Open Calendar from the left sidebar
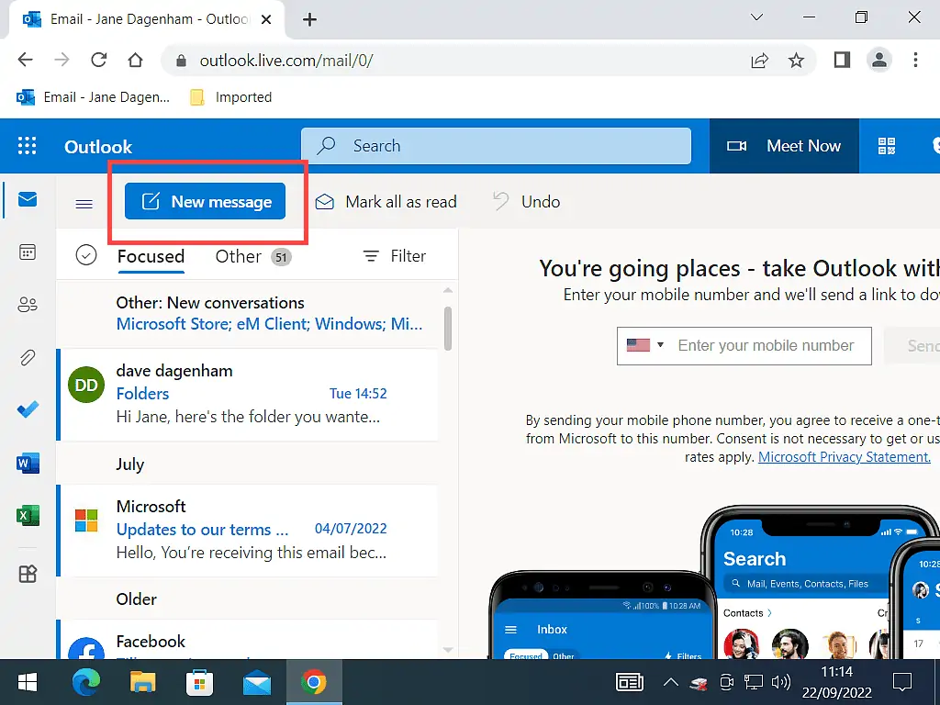This screenshot has width=940, height=705. pos(27,252)
